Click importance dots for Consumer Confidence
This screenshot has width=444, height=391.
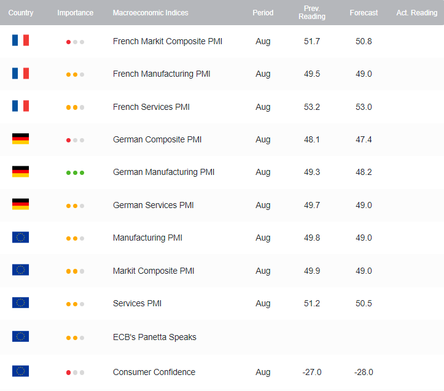pyautogui.click(x=75, y=373)
